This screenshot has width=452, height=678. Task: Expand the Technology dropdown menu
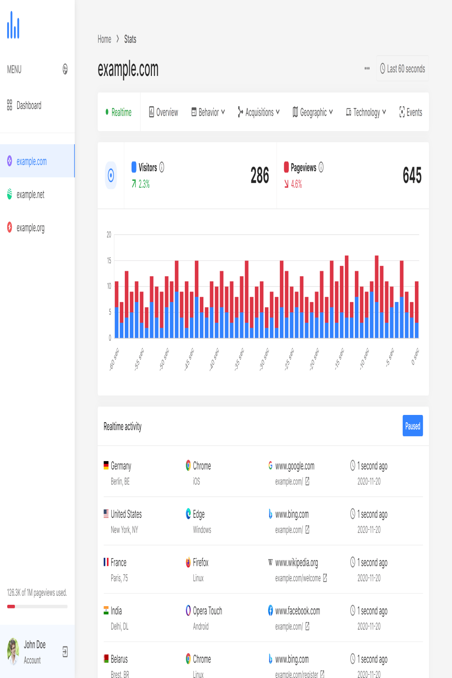[x=366, y=112]
